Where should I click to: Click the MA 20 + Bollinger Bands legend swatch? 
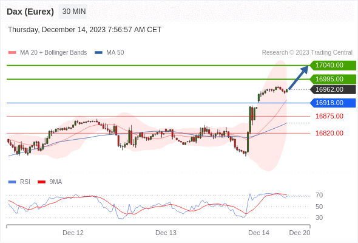point(12,53)
